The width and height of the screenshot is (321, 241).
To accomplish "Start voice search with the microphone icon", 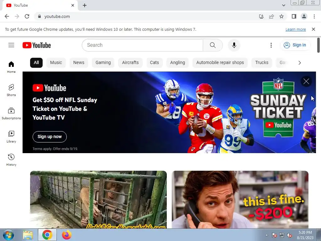I will tap(234, 45).
